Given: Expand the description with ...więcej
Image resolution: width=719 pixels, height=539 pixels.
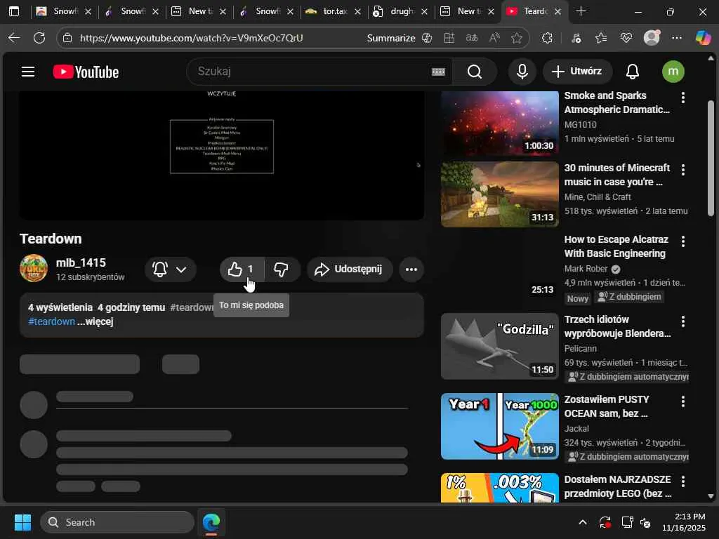Looking at the screenshot, I should click(95, 321).
